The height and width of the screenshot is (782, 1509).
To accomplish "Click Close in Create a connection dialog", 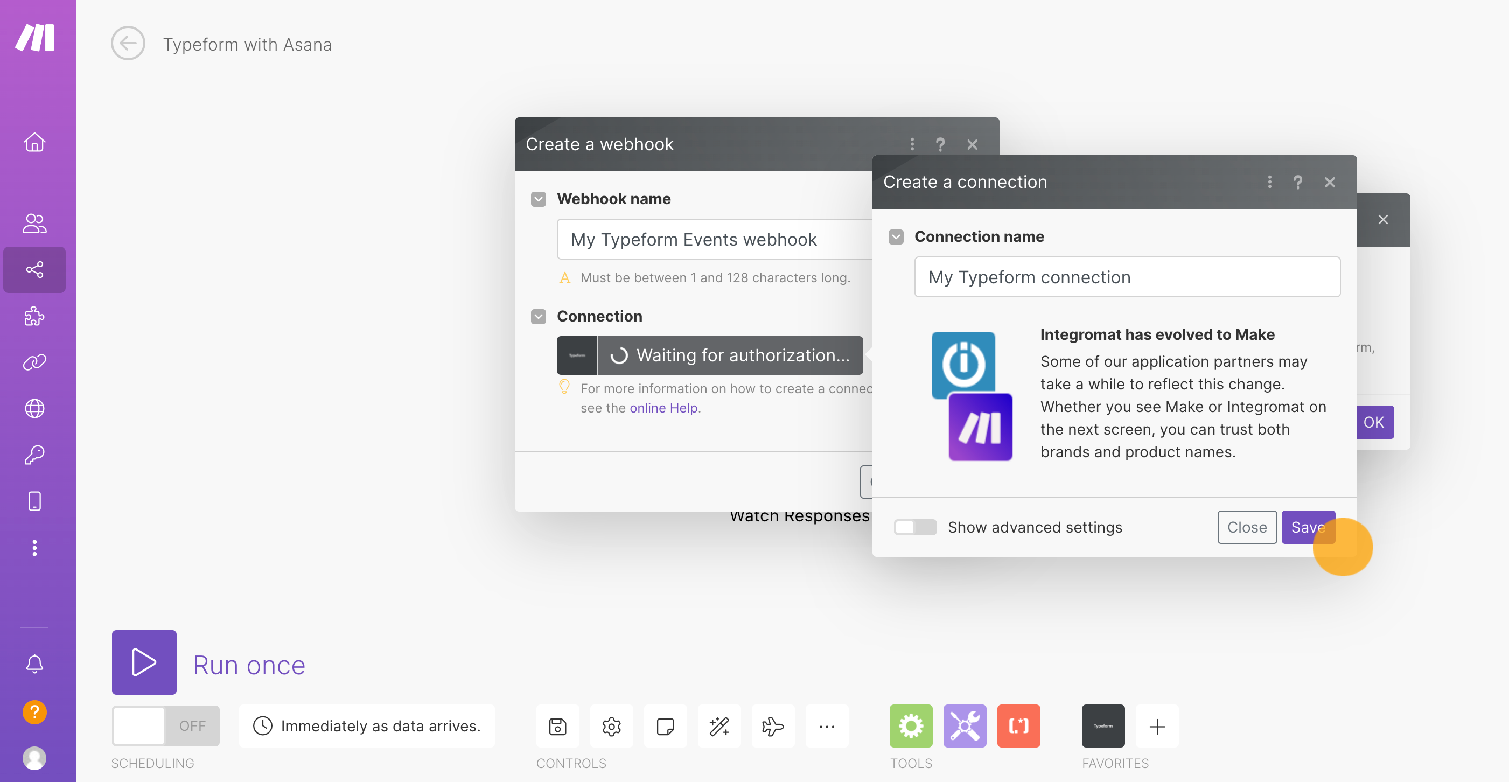I will pyautogui.click(x=1247, y=527).
